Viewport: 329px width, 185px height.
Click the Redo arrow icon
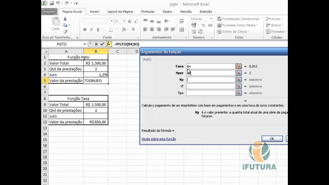coord(67,3)
